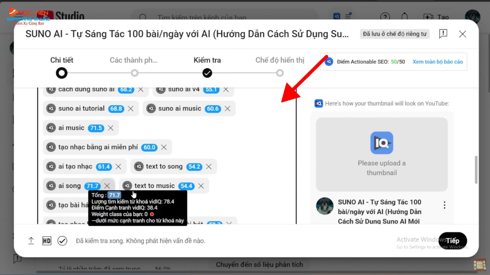Image resolution: width=490 pixels, height=275 pixels.
Task: Click the help question mark icon in the top bar
Action: click(x=385, y=17)
